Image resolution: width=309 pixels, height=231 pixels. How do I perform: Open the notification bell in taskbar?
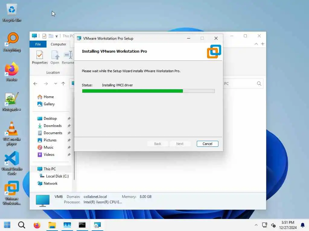[302, 225]
